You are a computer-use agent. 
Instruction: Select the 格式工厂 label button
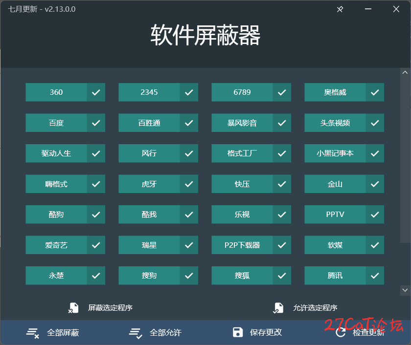click(x=242, y=153)
